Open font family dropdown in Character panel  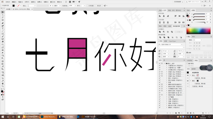coord(182,44)
